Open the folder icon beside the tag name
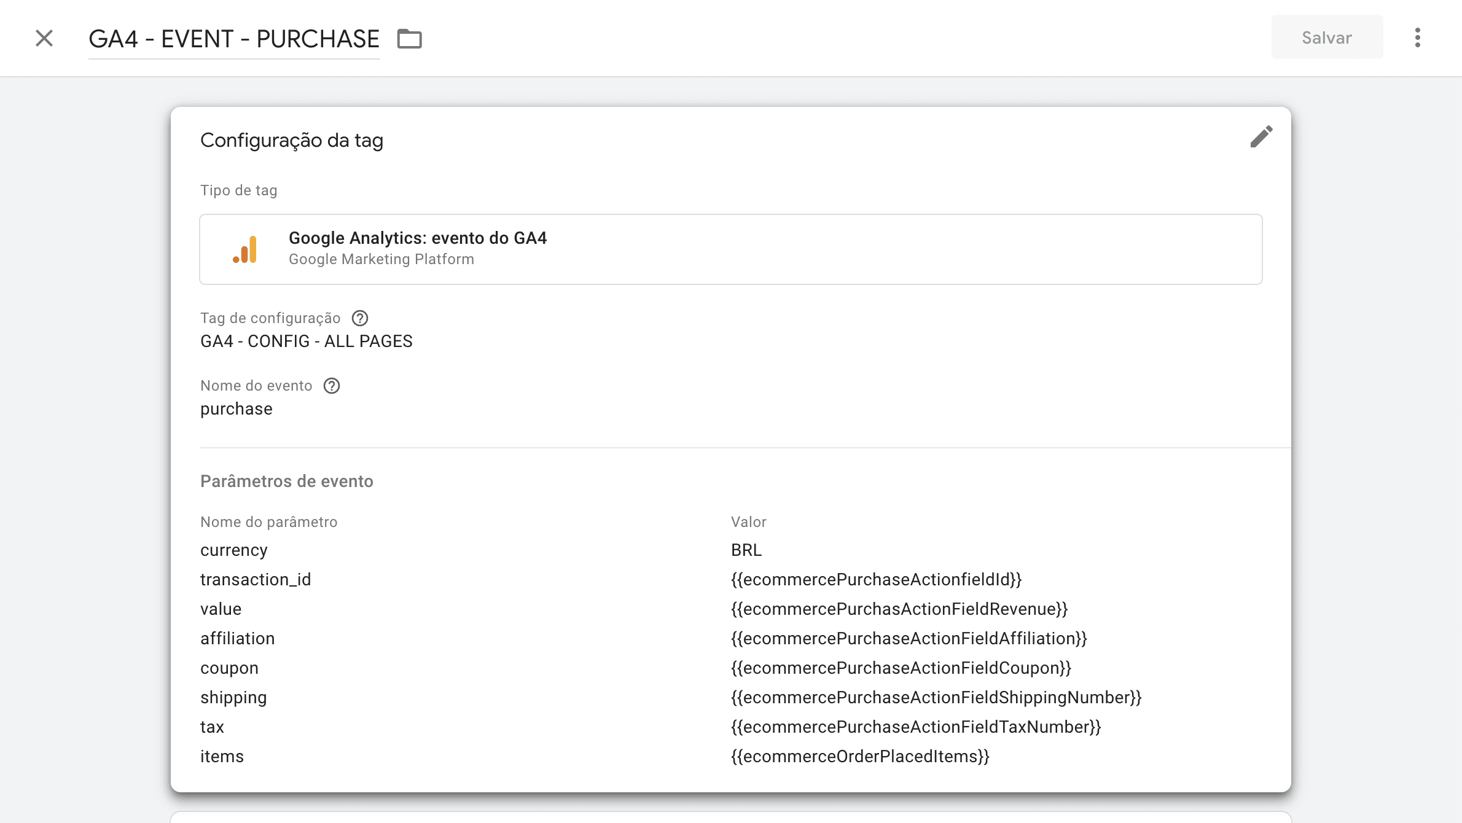 point(409,39)
